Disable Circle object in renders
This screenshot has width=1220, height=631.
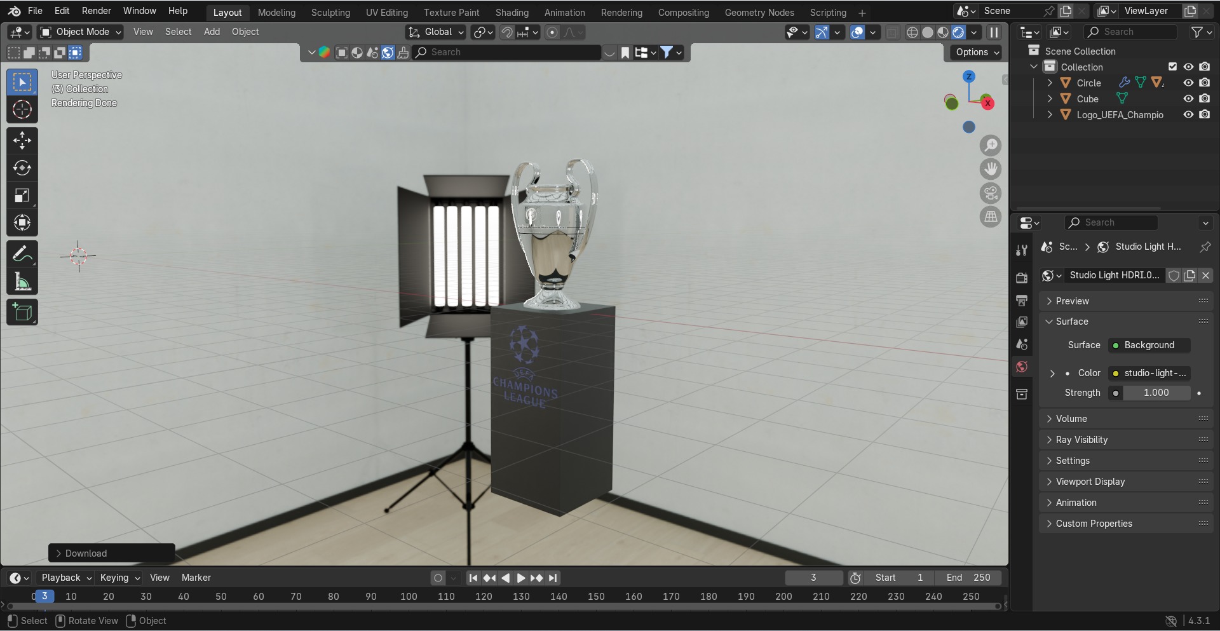(x=1205, y=83)
